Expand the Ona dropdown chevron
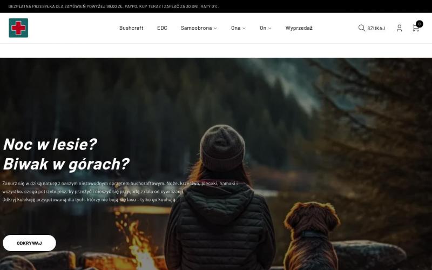 244,28
